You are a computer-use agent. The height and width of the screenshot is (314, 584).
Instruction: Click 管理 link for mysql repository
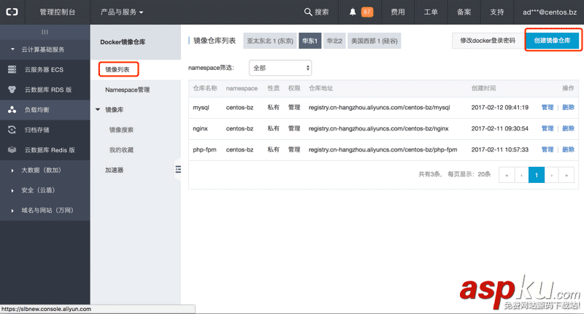pos(547,107)
